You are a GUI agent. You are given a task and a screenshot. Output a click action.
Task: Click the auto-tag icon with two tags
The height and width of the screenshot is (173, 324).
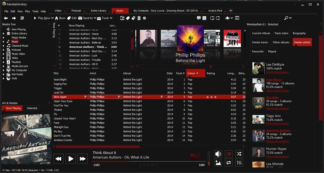[133, 18]
